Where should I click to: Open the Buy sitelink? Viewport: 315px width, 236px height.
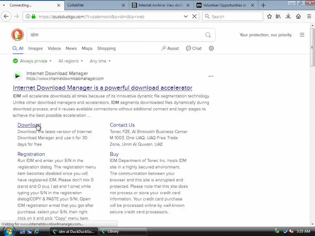point(114,154)
